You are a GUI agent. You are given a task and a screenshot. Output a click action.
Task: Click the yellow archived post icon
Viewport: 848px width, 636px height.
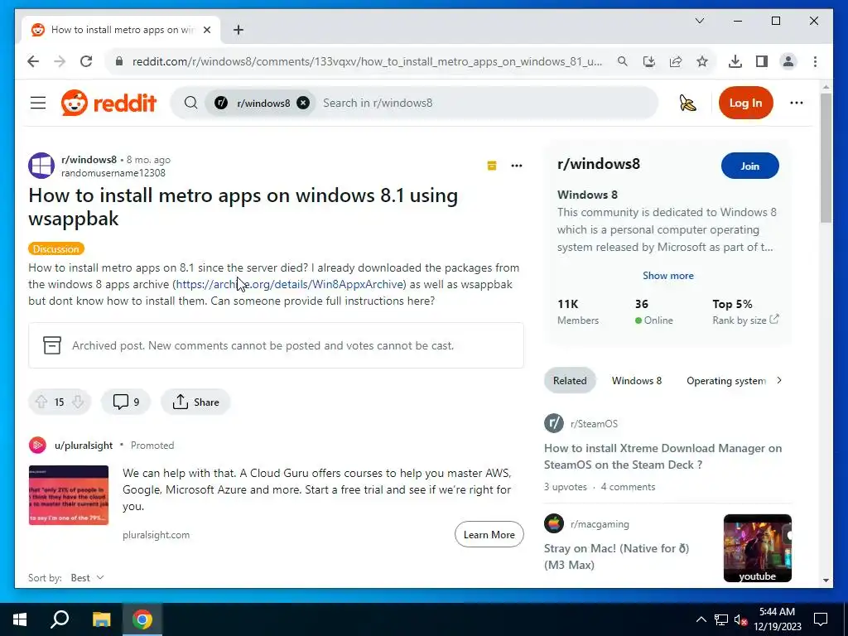click(492, 166)
